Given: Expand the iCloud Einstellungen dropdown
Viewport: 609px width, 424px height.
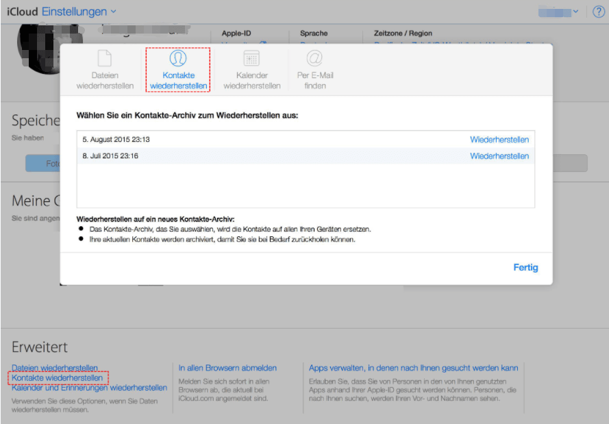Looking at the screenshot, I should click(113, 12).
